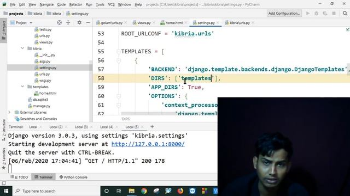This screenshot has height=196, width=350.
Task: Open Chrome from the taskbar
Action: click(x=144, y=191)
